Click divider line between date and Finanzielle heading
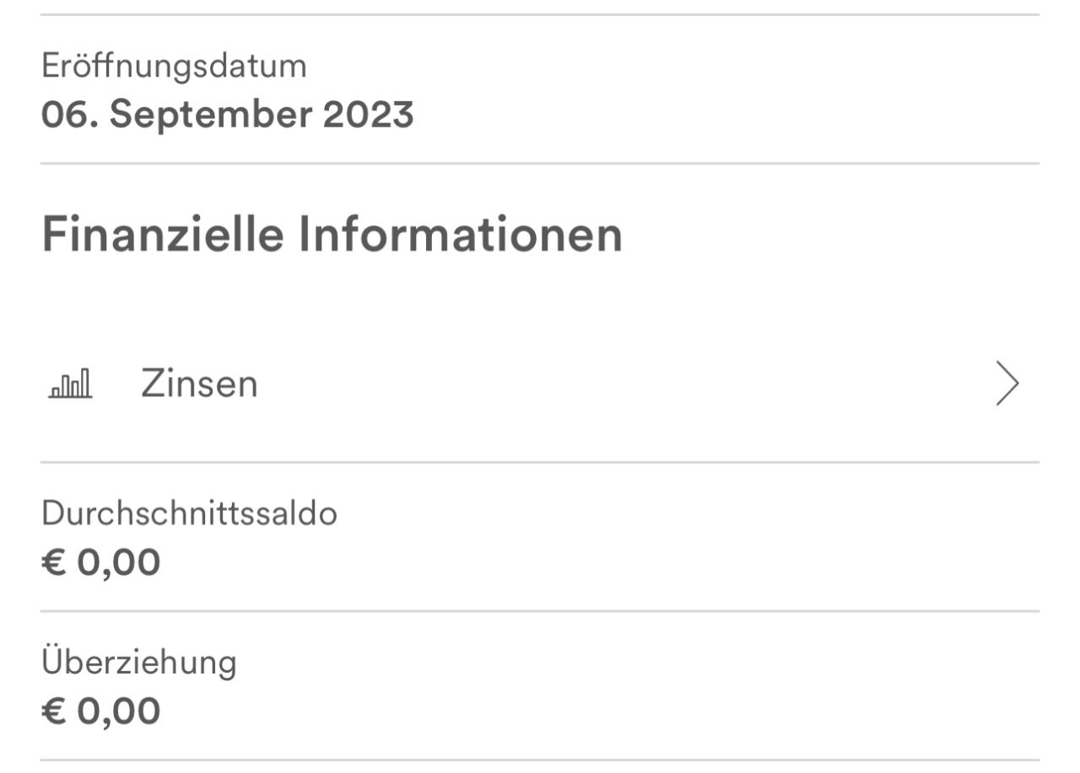This screenshot has width=1080, height=773. 540,164
